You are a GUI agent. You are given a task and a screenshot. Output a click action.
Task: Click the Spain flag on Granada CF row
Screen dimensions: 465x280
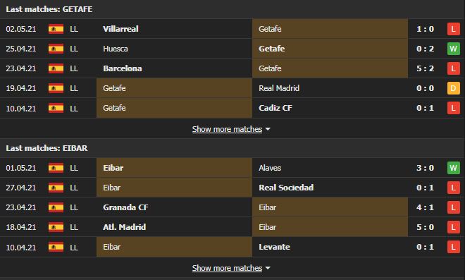pos(56,207)
